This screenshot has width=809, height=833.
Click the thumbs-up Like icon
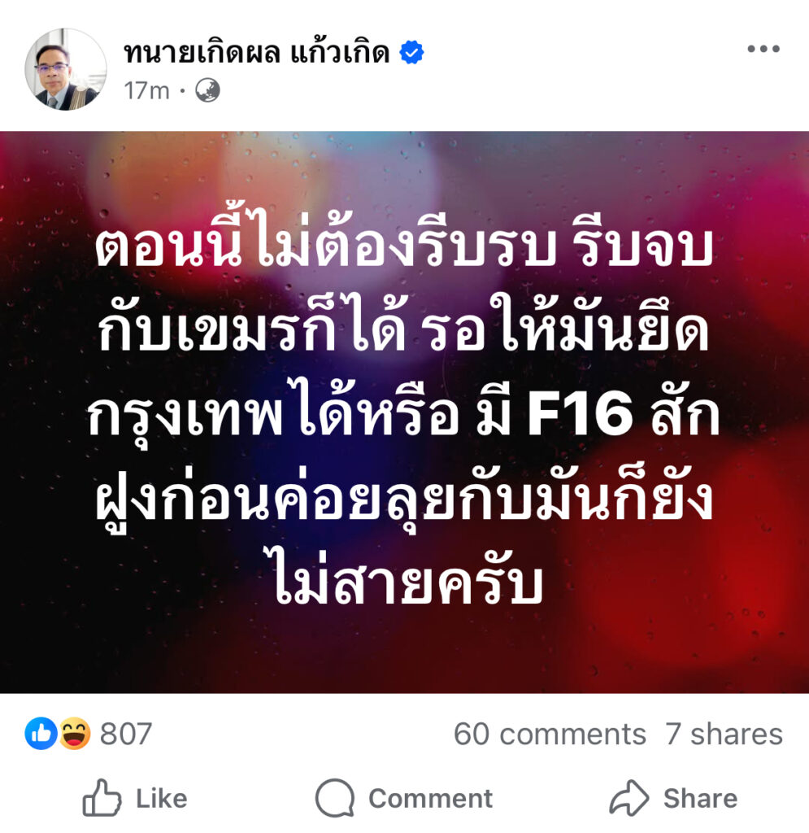pos(102,797)
